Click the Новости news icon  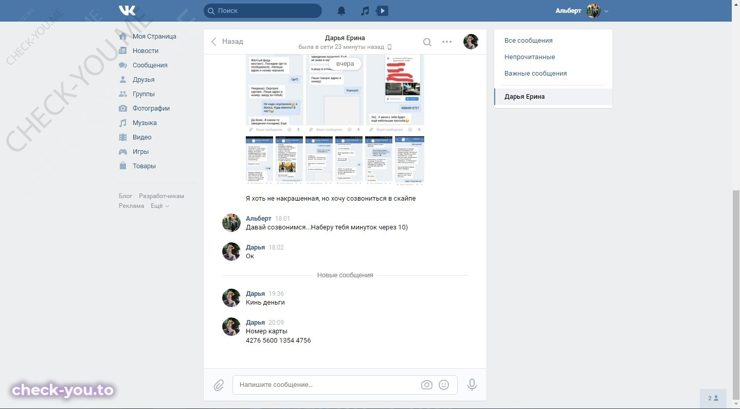coord(123,51)
